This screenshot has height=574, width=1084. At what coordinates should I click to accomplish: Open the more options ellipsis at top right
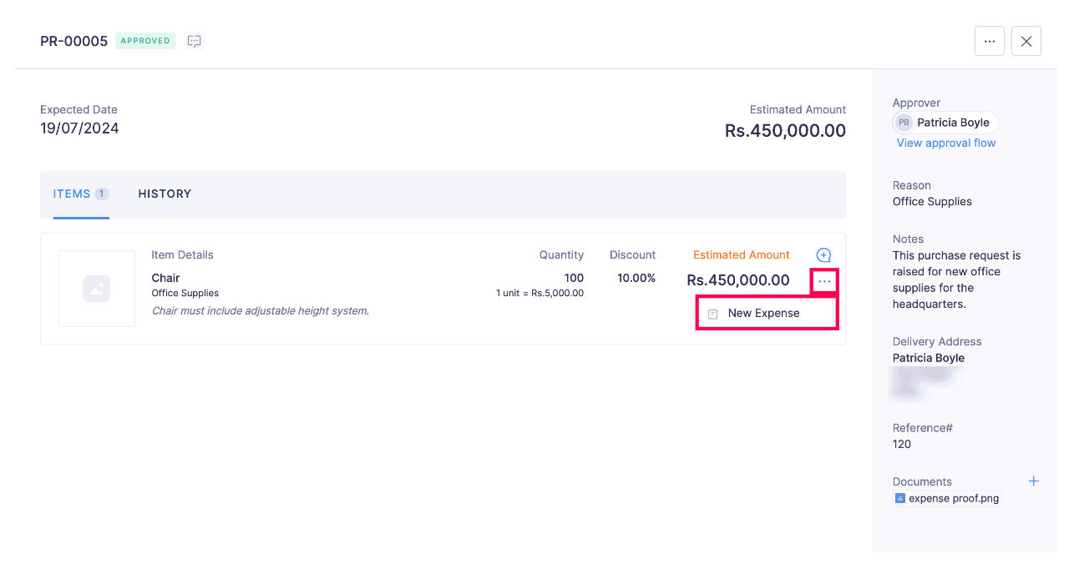(989, 40)
